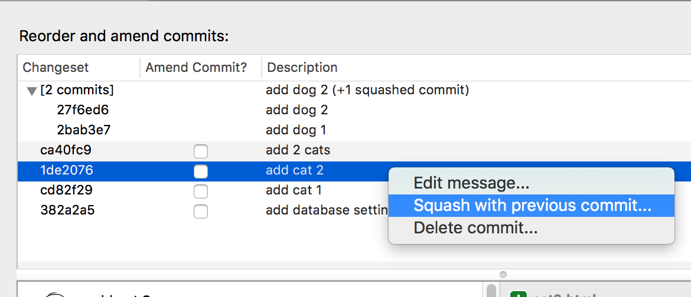Click Delete commit... menu entry
Viewport: 691px width, 297px height.
coord(475,227)
